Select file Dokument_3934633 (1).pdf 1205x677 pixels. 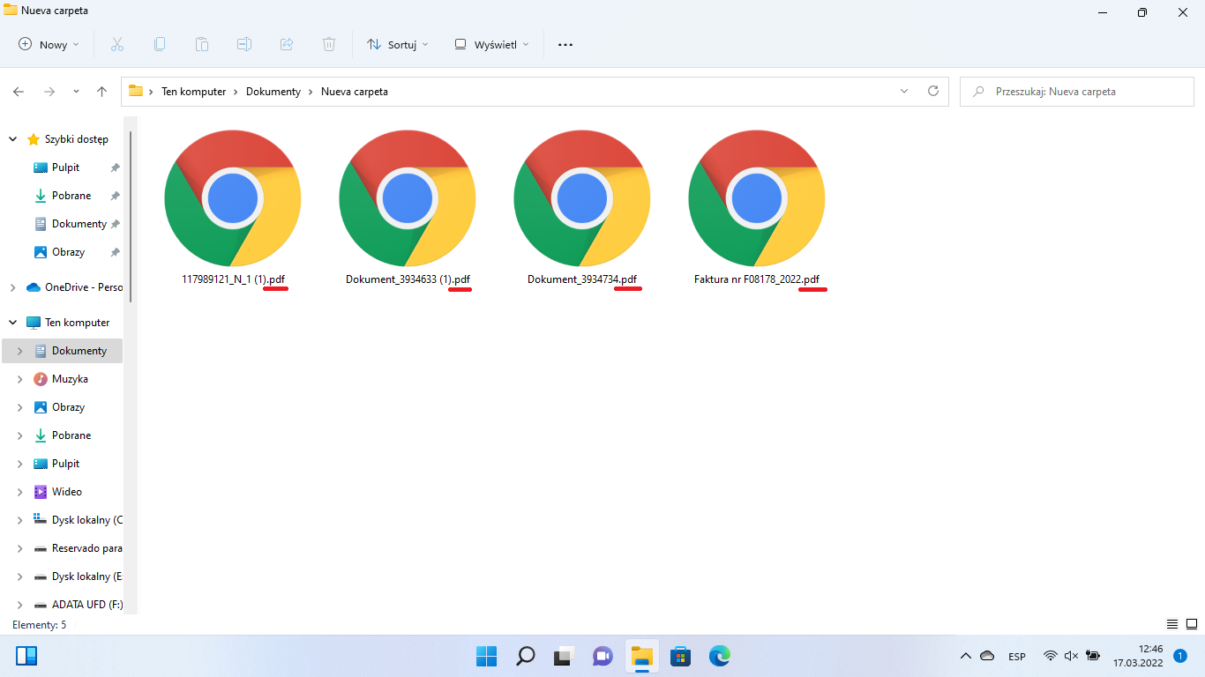408,208
